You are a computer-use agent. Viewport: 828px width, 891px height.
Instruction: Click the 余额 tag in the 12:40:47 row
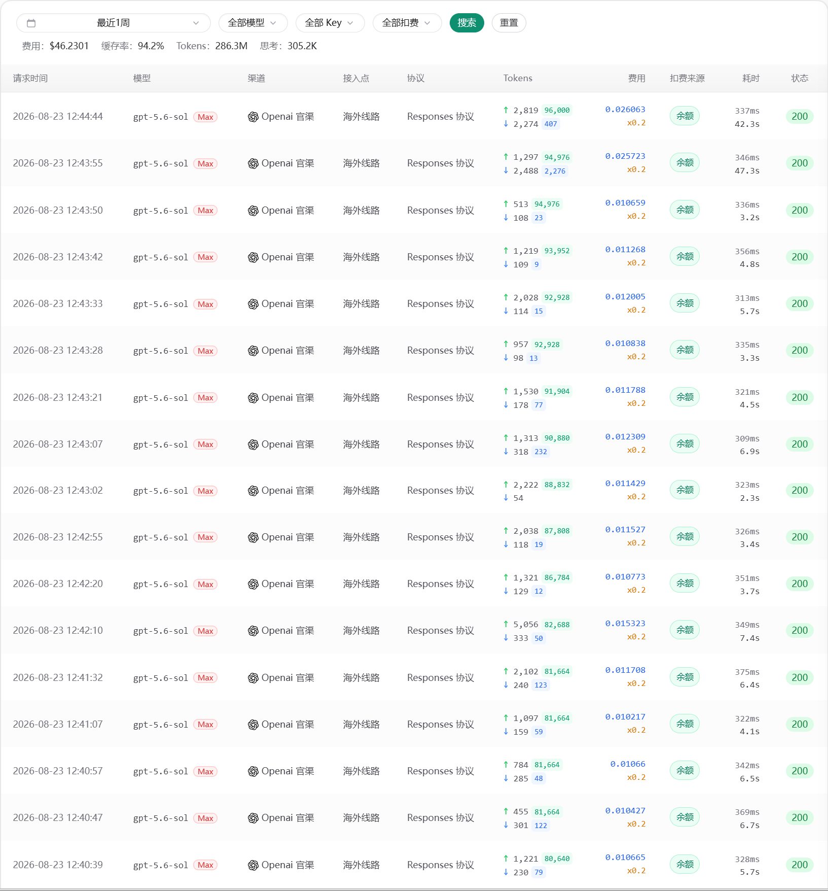[x=685, y=817]
